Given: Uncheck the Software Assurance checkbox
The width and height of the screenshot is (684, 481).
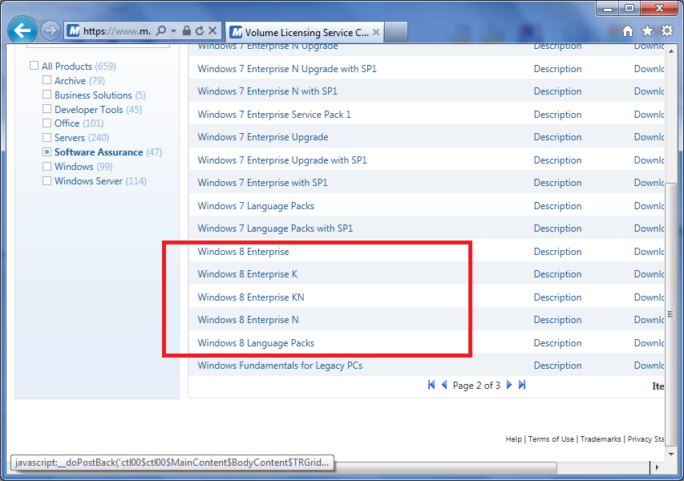Looking at the screenshot, I should tap(47, 152).
